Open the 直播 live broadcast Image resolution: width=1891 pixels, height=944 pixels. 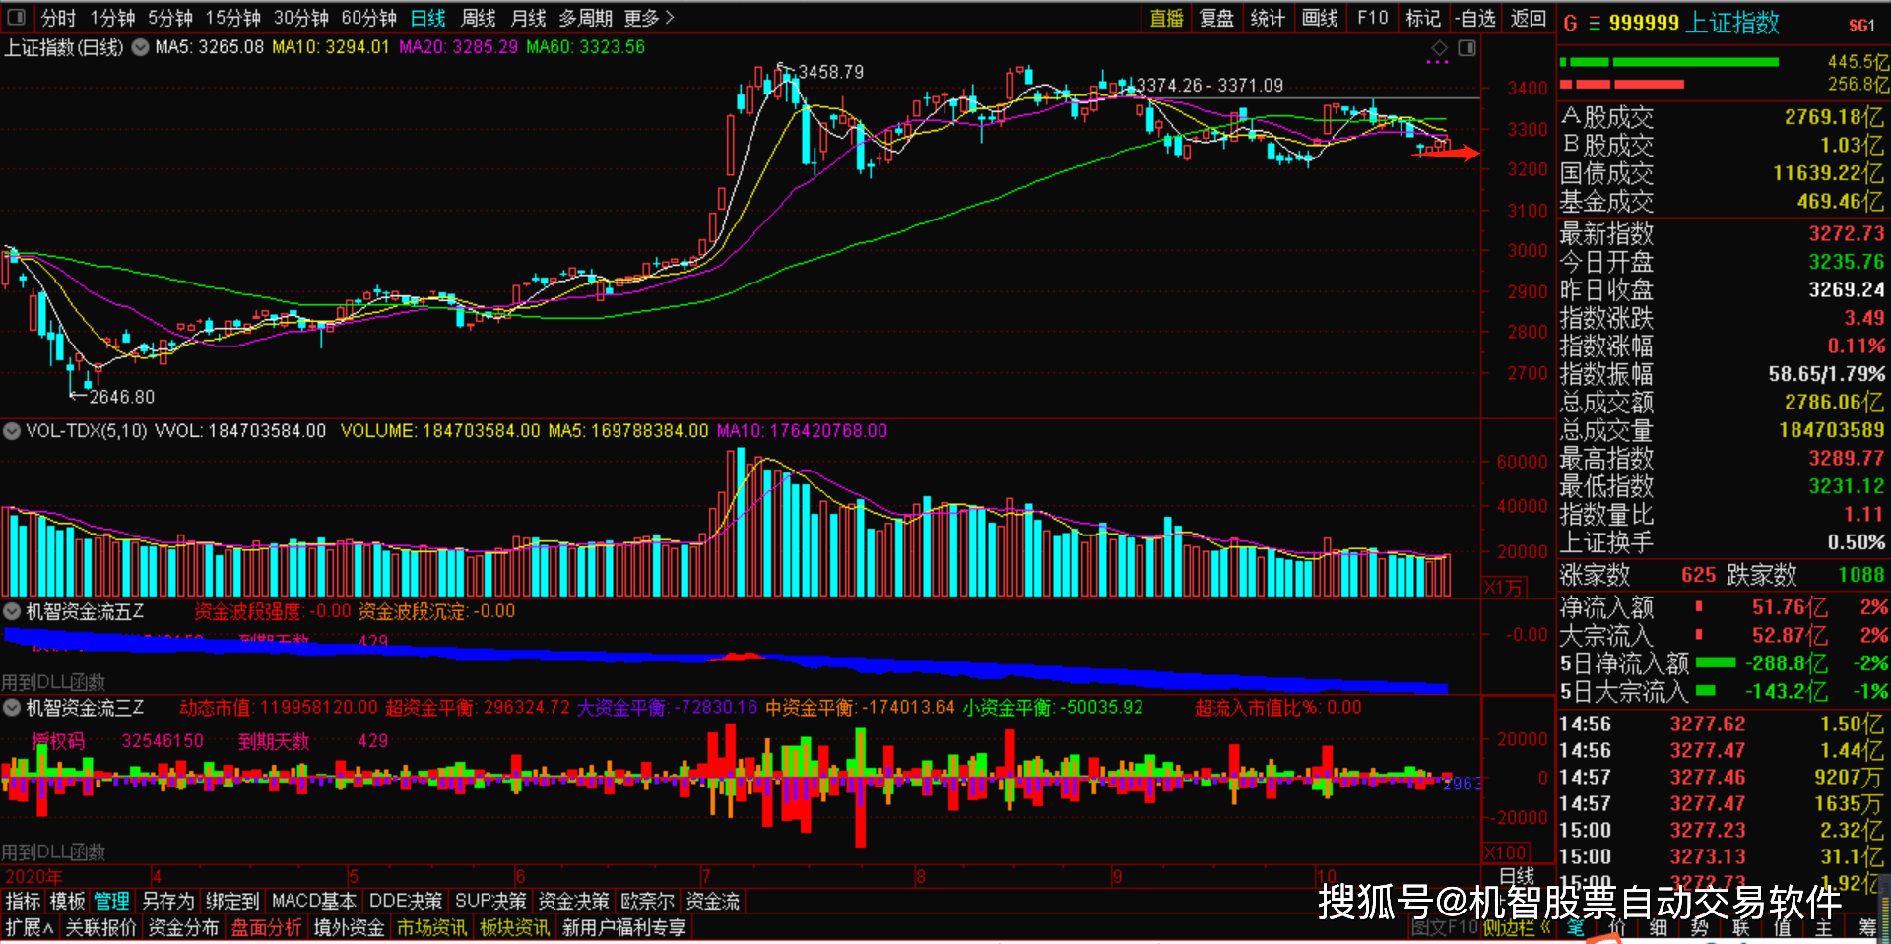pos(1166,18)
